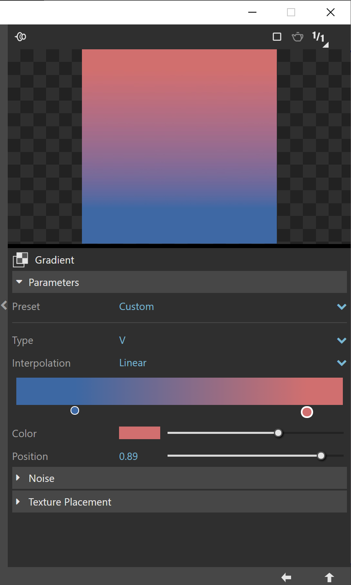Open the 1/1 preview size menu
Viewport: 351px width, 585px height.
(320, 38)
